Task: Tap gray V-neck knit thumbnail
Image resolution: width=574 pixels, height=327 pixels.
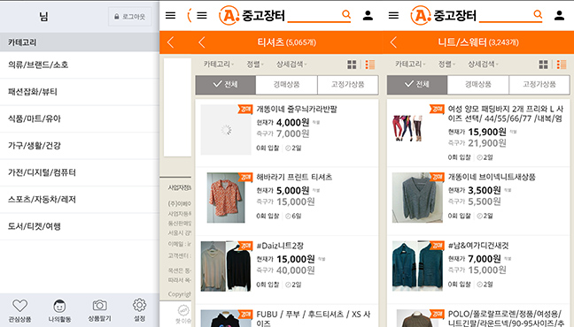Action: pyautogui.click(x=417, y=198)
